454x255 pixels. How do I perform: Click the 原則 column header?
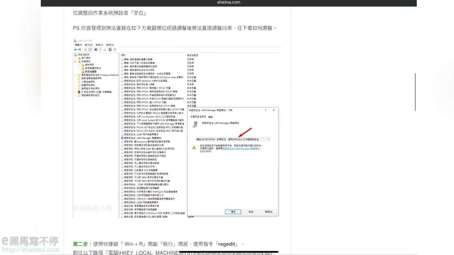(123, 55)
